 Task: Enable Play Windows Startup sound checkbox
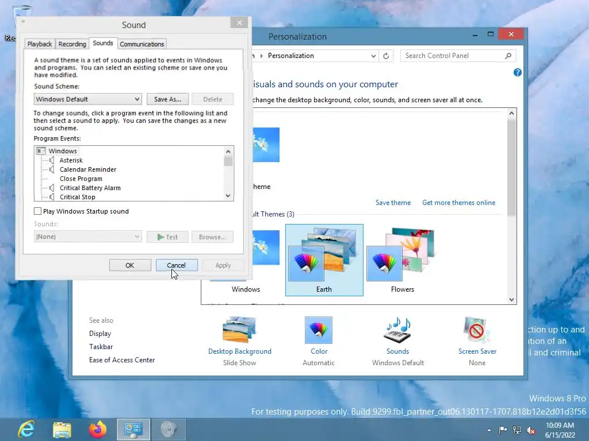coord(37,211)
